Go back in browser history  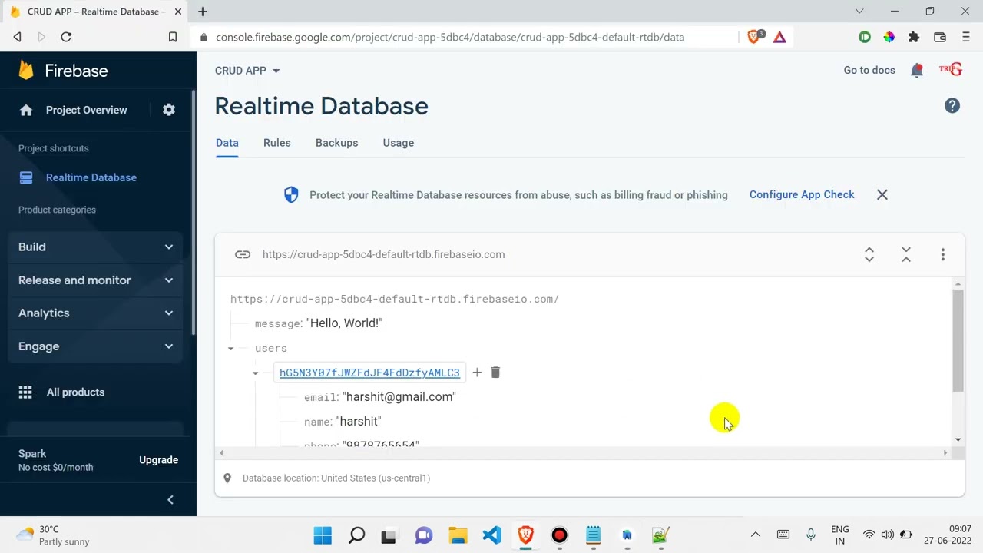pyautogui.click(x=17, y=37)
